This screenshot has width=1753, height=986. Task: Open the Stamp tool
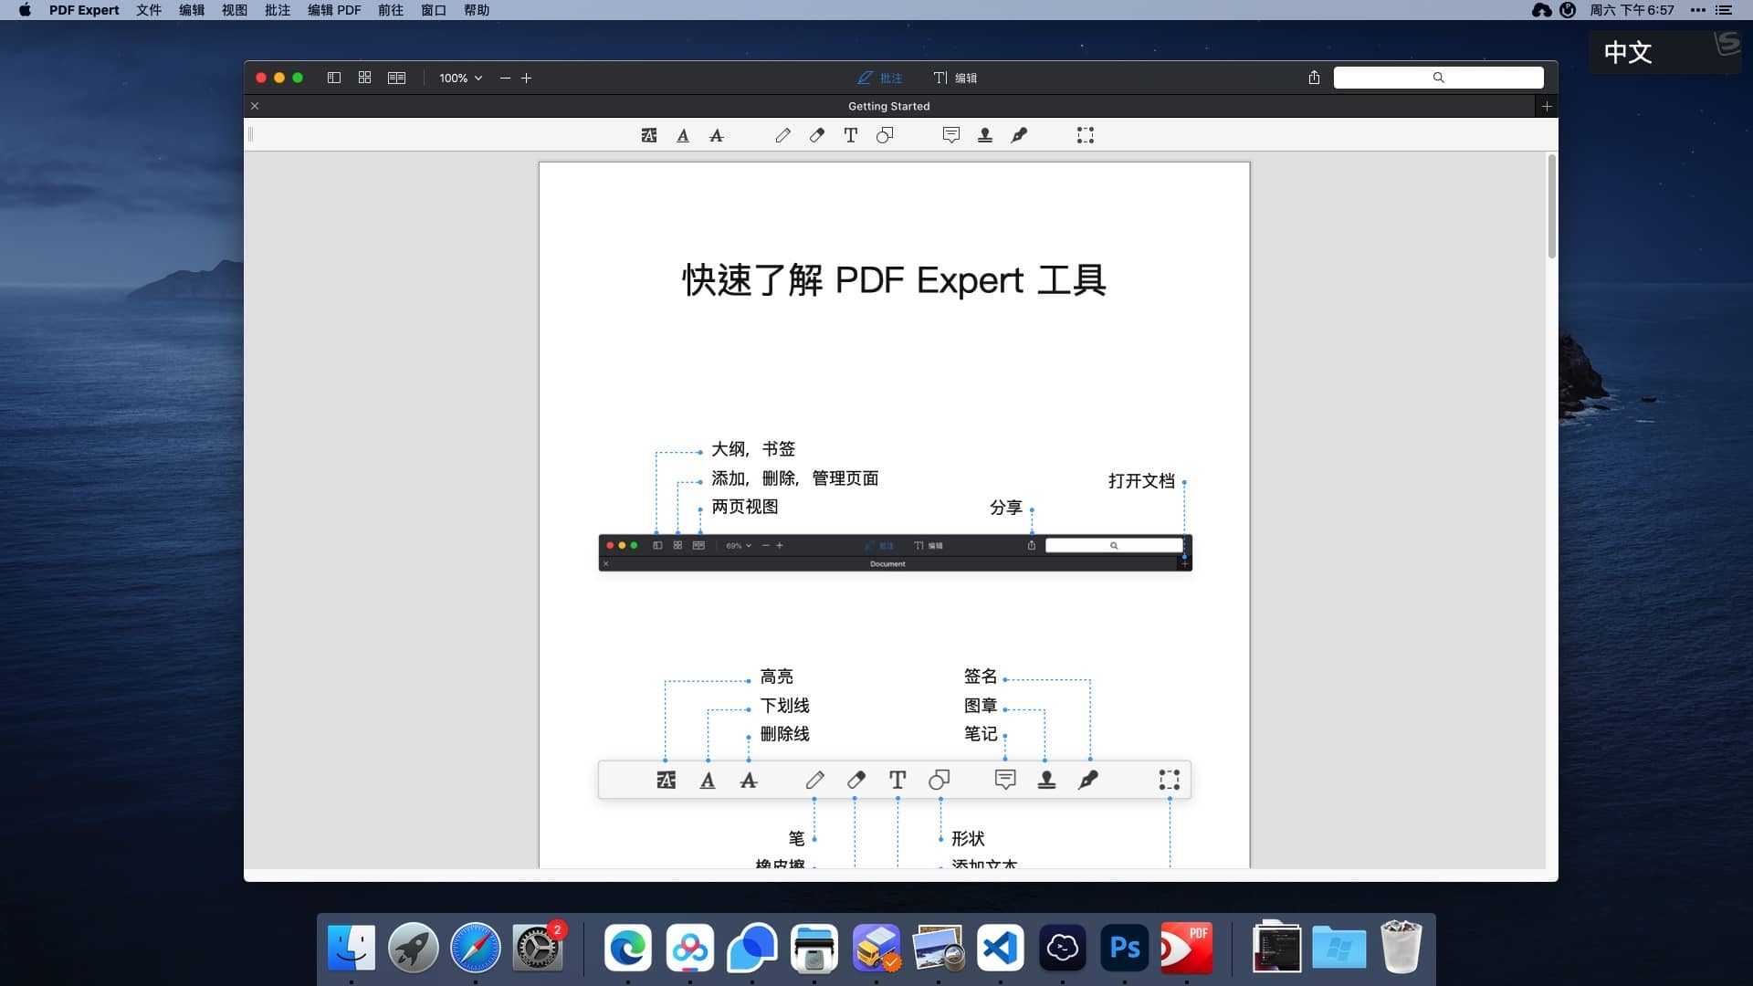[x=985, y=135]
